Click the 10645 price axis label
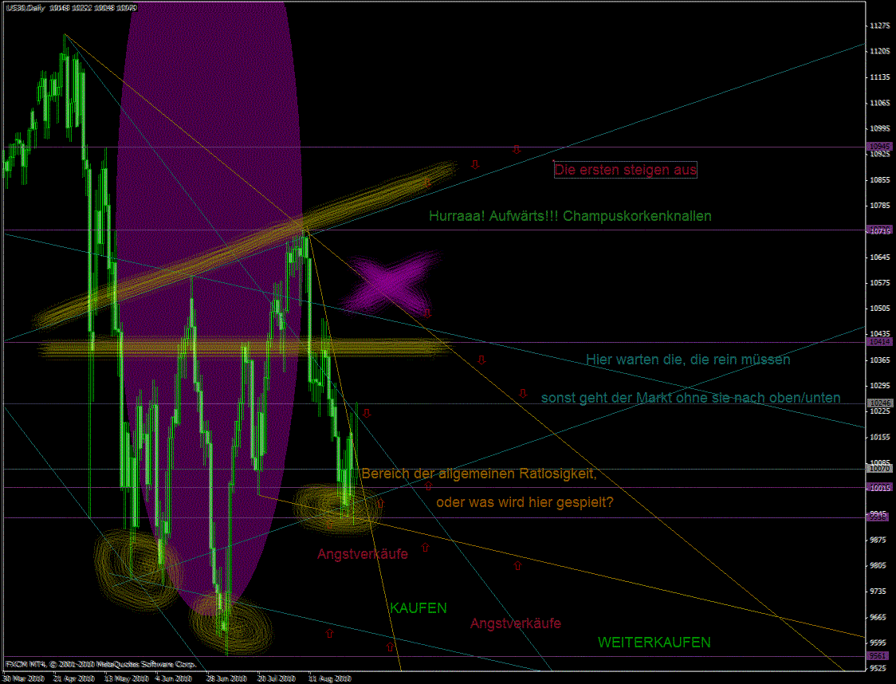The image size is (896, 684). 880,257
